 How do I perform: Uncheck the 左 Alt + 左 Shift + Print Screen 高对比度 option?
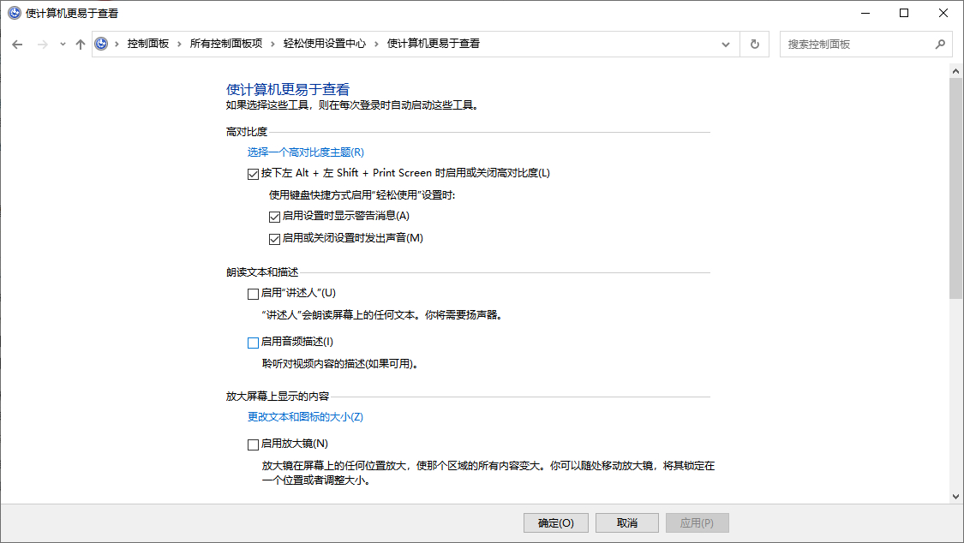pyautogui.click(x=253, y=173)
